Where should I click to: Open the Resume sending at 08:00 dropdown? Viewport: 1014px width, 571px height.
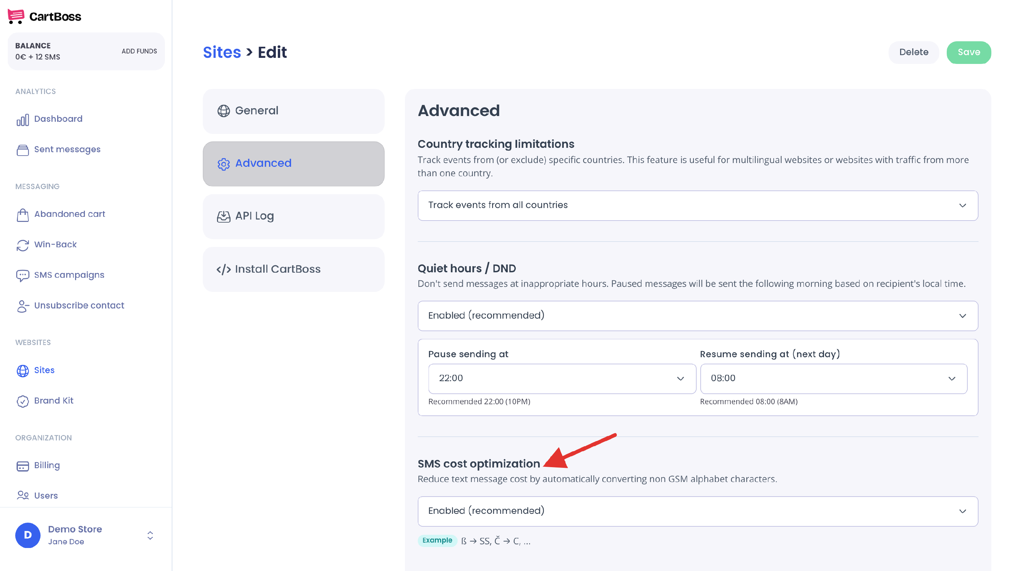click(833, 378)
